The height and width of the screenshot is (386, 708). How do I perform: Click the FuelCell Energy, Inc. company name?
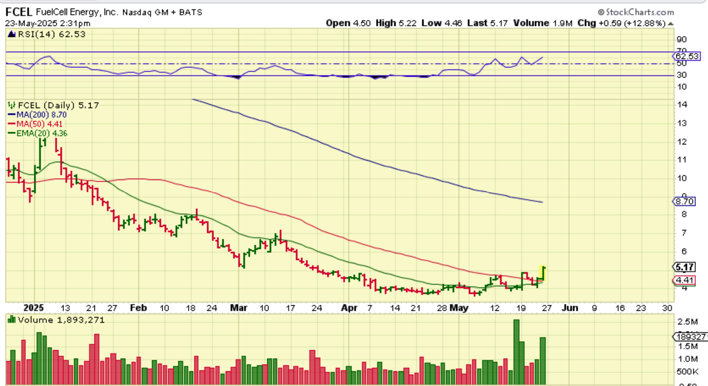click(x=77, y=12)
